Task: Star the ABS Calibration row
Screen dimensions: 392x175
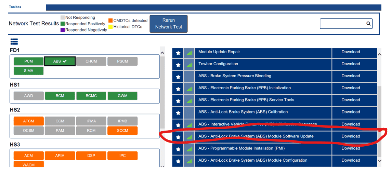Action: click(x=178, y=113)
